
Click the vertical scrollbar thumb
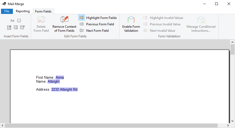coord(232,50)
